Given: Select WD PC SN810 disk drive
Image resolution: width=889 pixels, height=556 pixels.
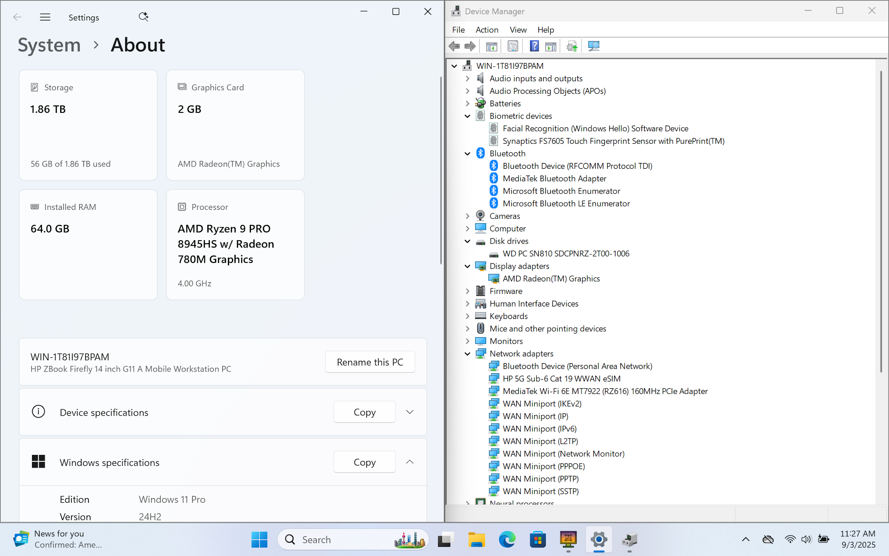Looking at the screenshot, I should tap(566, 254).
